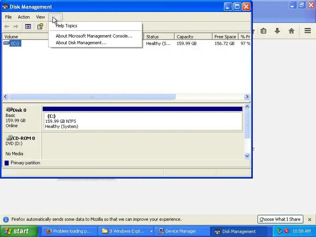Go to Firefox home page icon
Screen dimensions: 316x237
[x=292, y=31]
